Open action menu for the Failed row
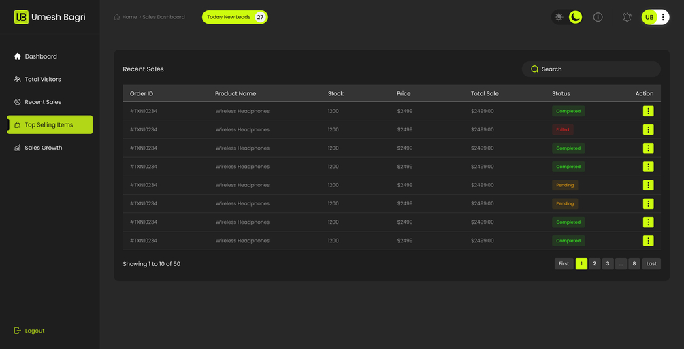Viewport: 684px width, 349px height. [648, 129]
